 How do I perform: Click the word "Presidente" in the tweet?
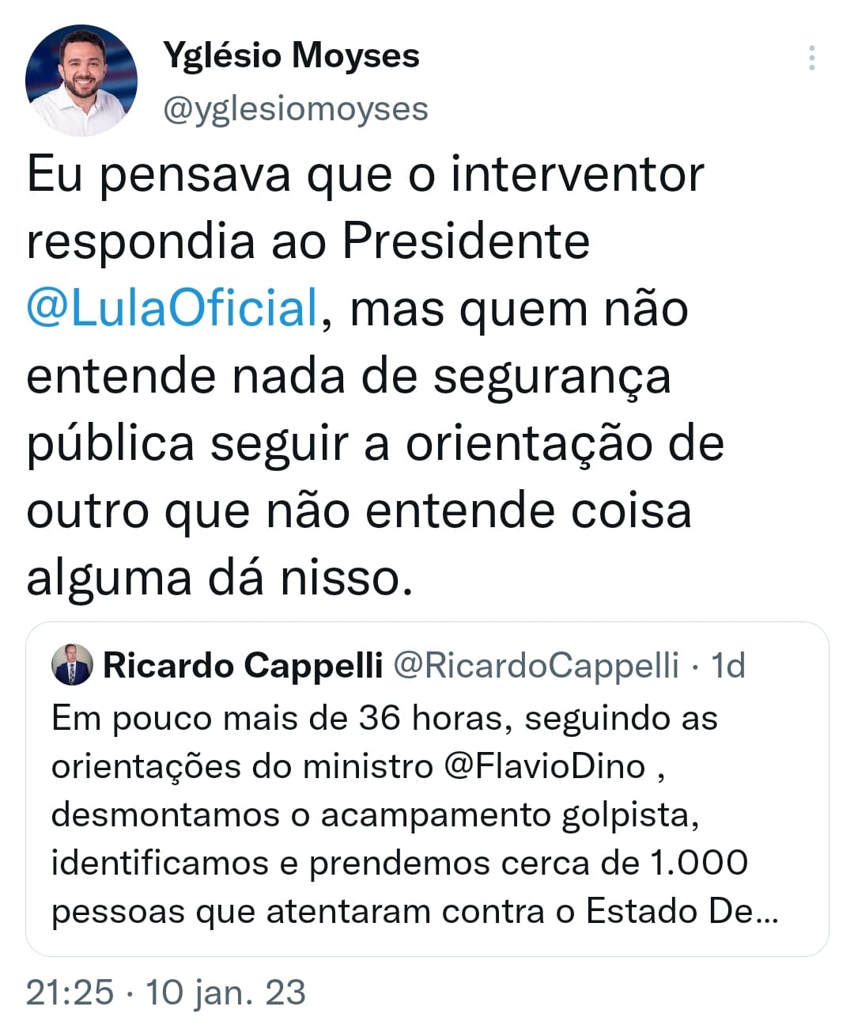[x=467, y=241]
